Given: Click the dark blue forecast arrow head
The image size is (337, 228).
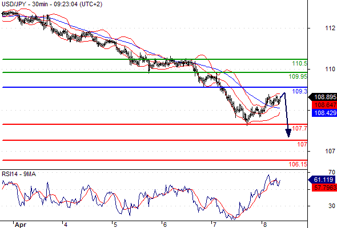Looking at the screenshot, I should coord(288,133).
